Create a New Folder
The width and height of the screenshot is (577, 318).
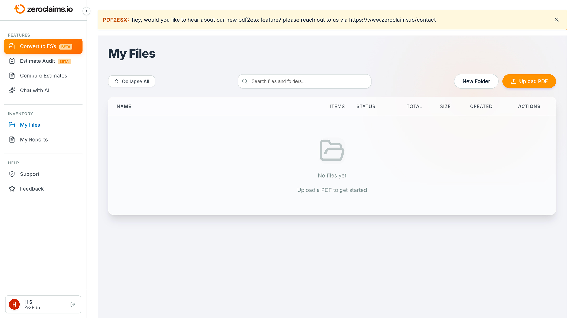[476, 81]
